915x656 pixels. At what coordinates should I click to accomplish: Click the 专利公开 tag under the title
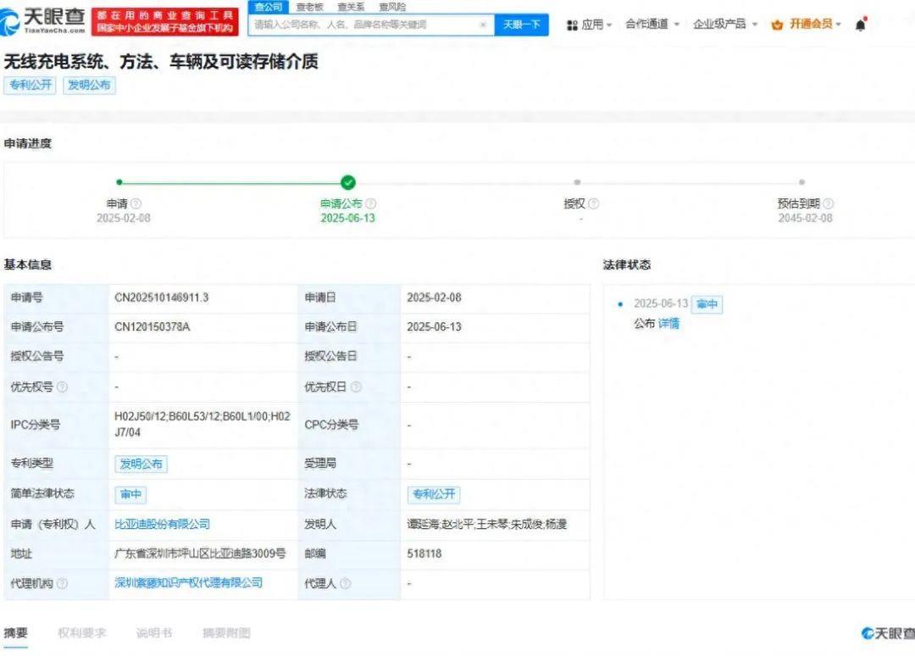[x=30, y=86]
